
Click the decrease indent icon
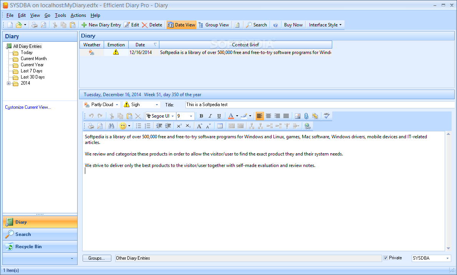coord(159,126)
